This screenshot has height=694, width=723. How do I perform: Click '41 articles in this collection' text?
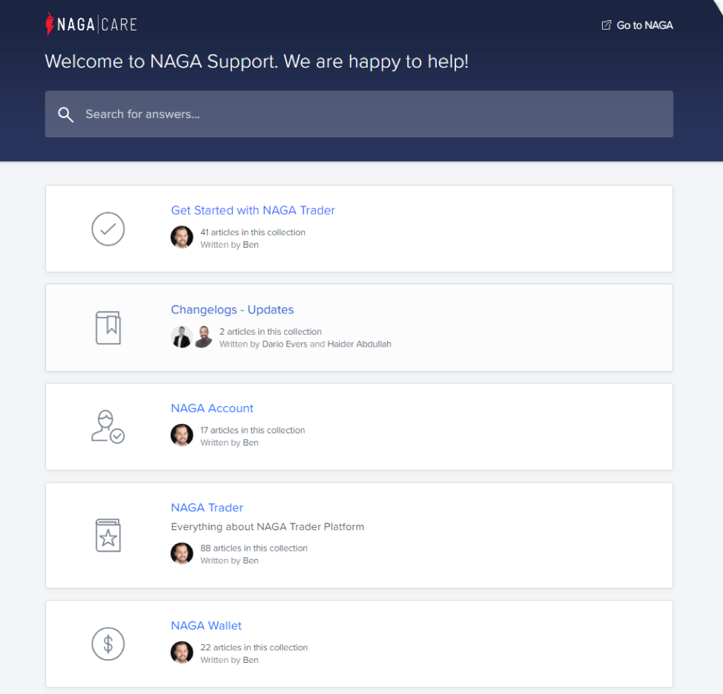(253, 232)
